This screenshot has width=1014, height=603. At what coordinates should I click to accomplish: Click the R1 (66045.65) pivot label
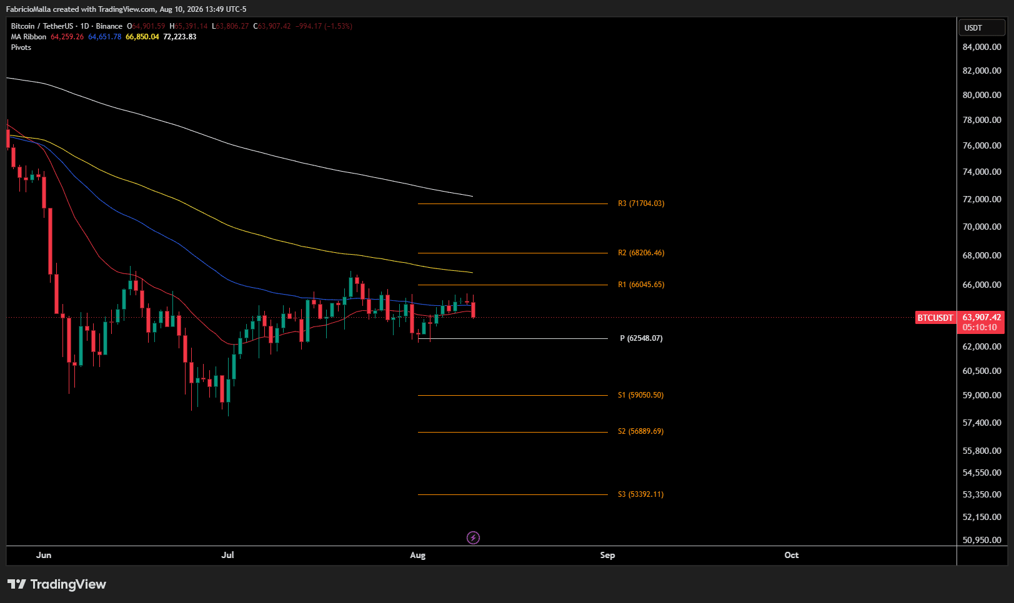click(x=641, y=285)
